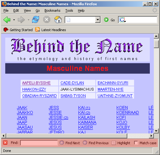Open the OBADIAH-RYSZARD name range link
Screen dimensions: 160x155
(40, 96)
